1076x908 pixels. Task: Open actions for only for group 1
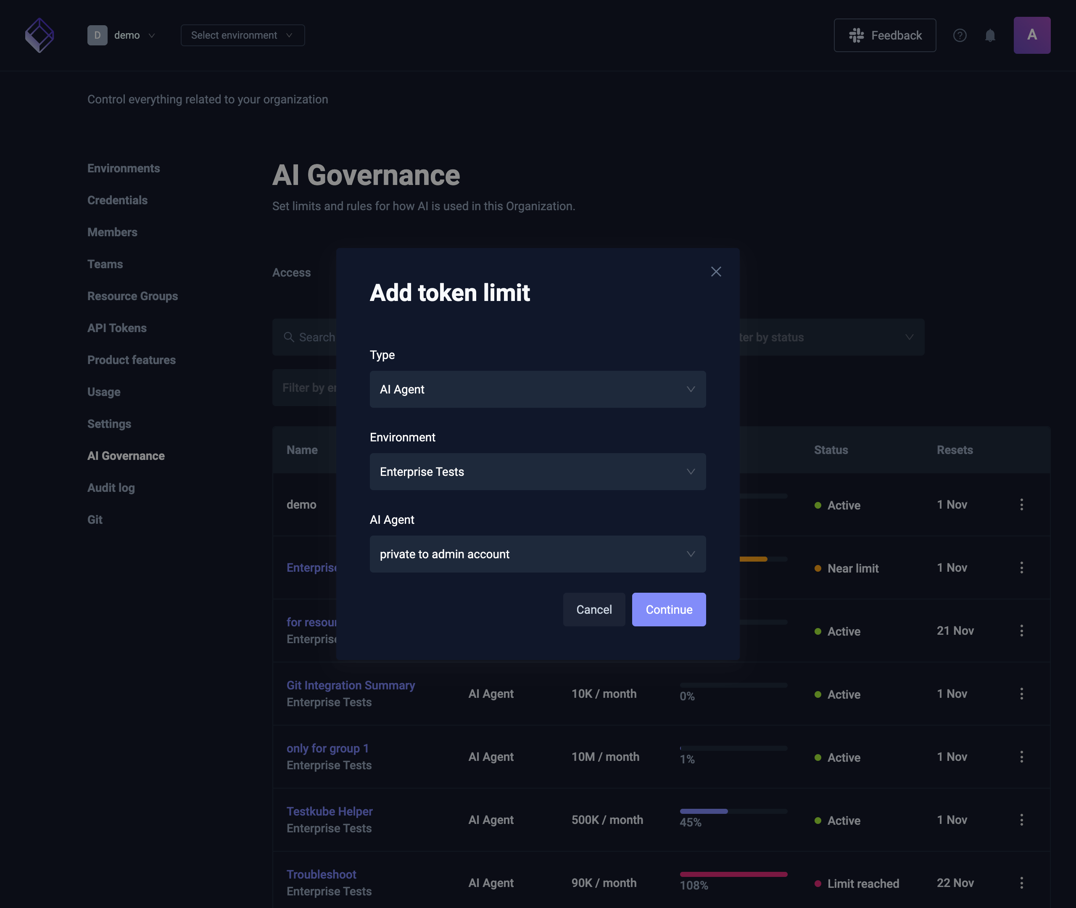1021,757
